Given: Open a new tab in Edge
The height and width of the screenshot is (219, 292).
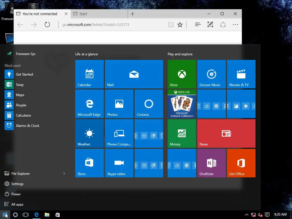Looking at the screenshot, I should point(132,14).
